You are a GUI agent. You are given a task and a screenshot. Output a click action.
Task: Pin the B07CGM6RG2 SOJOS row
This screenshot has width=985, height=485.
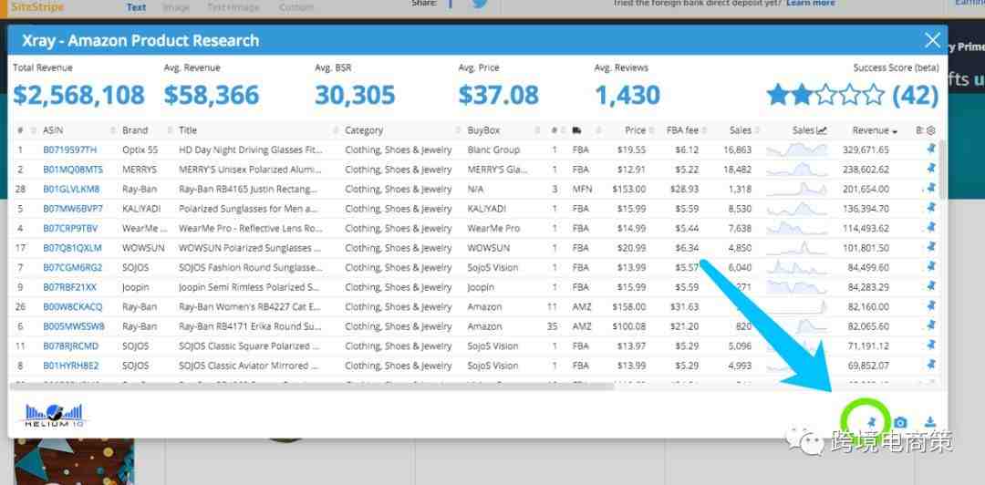[931, 266]
